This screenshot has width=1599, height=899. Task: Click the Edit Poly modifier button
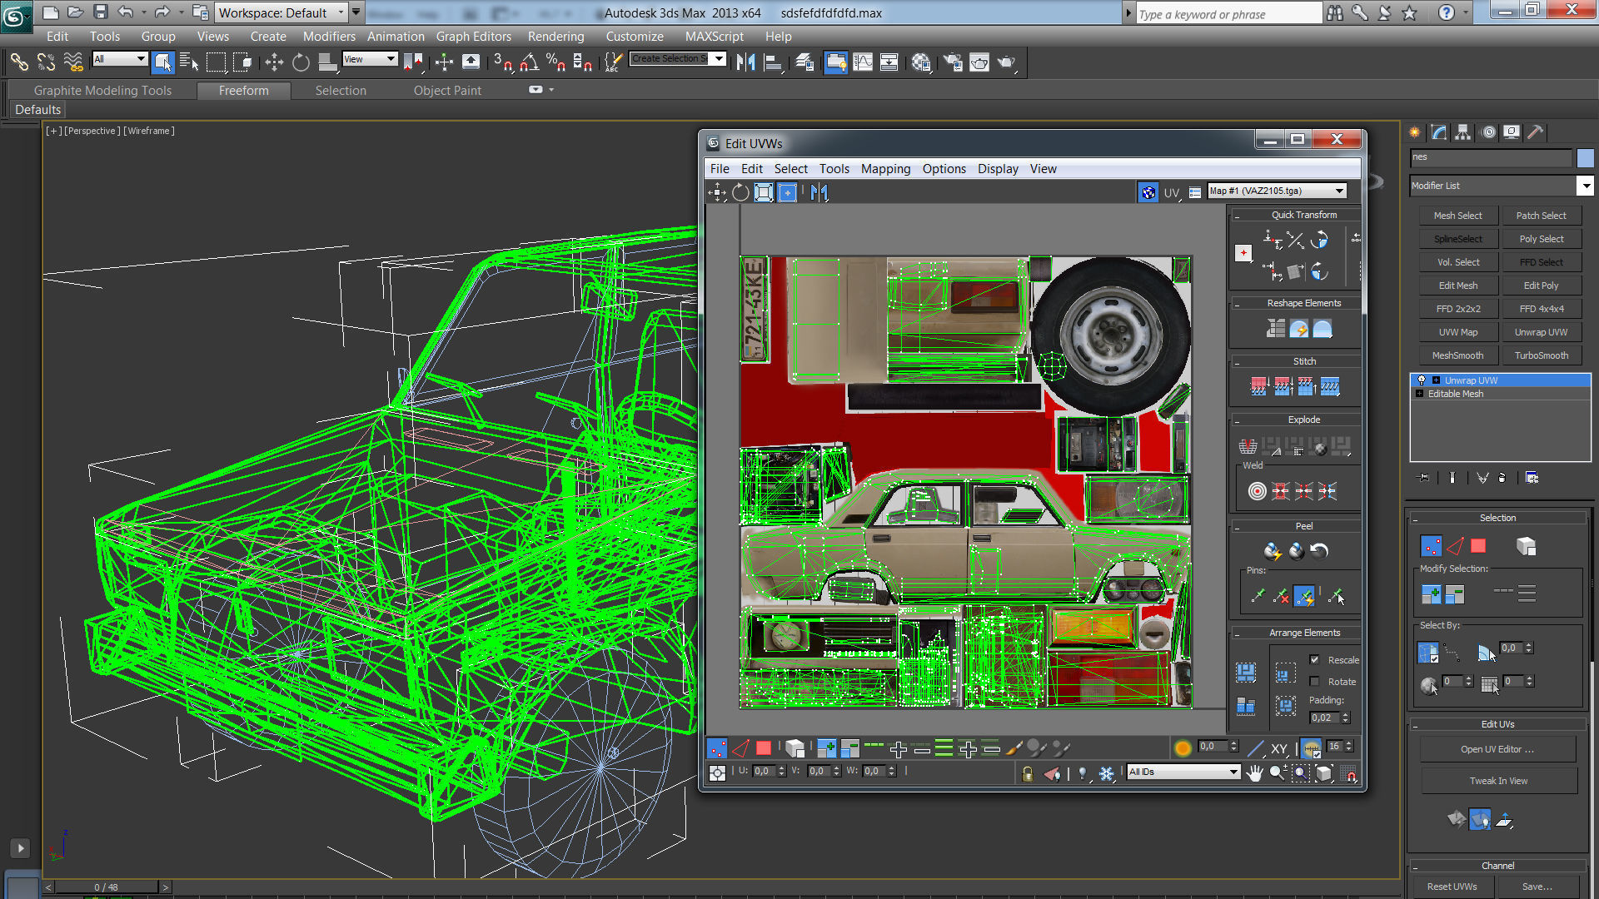tap(1541, 286)
